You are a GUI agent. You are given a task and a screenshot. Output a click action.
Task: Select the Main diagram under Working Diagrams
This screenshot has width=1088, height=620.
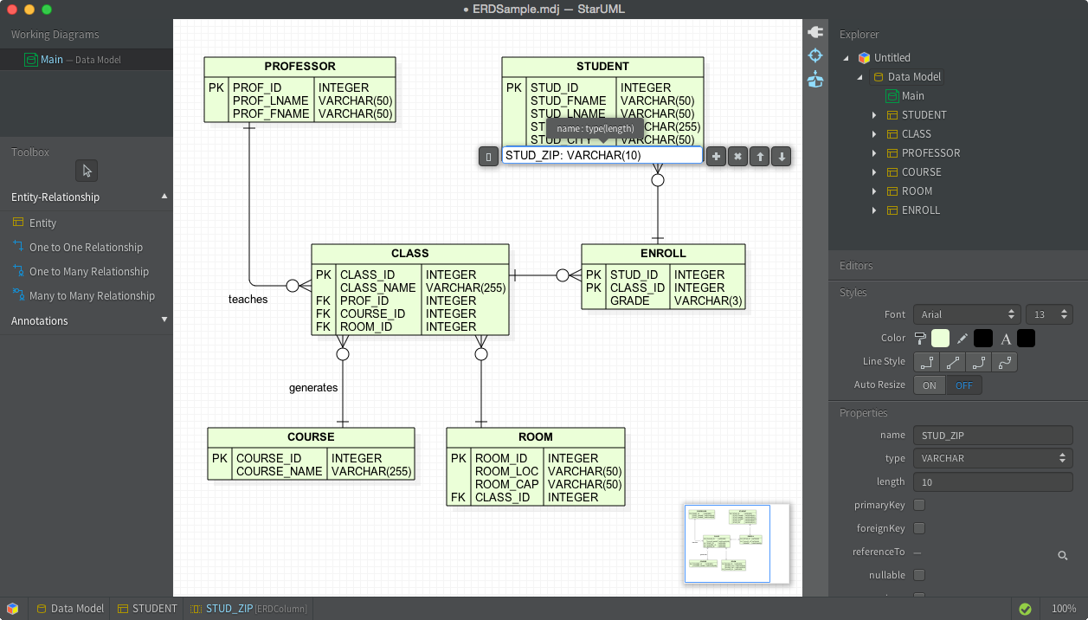coord(52,59)
